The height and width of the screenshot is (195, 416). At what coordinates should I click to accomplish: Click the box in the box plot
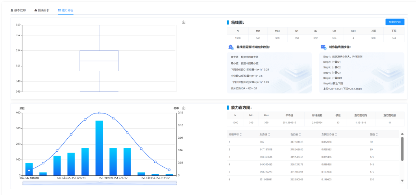click(99, 61)
